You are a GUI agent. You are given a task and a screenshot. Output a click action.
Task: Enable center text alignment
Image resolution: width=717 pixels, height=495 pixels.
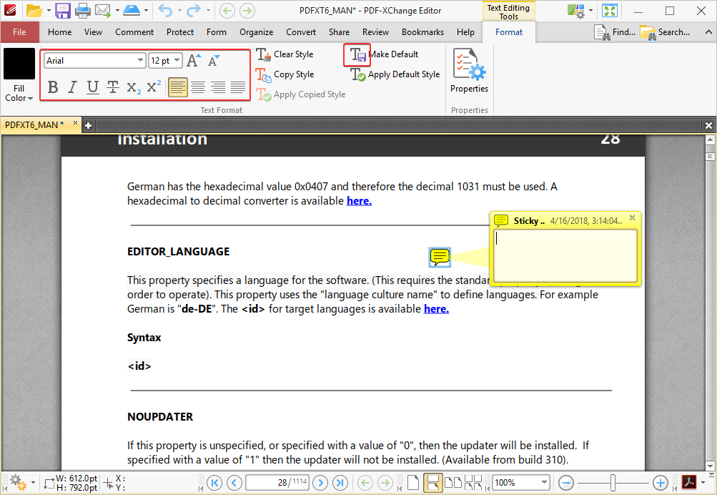pos(197,87)
